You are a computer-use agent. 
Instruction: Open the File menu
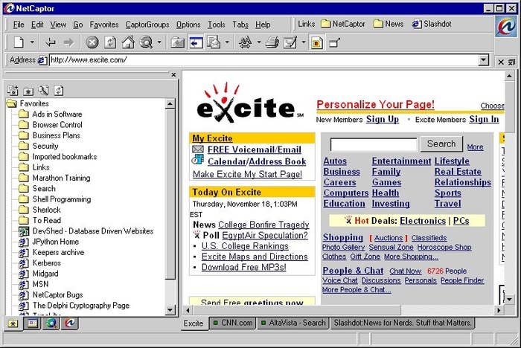tap(19, 25)
